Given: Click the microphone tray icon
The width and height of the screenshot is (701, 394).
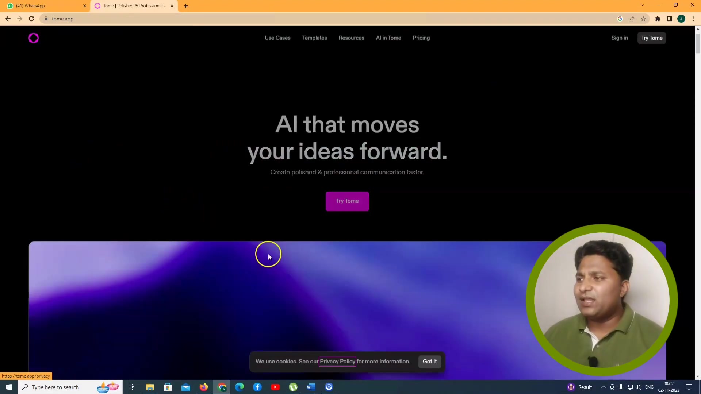Looking at the screenshot, I should pyautogui.click(x=621, y=387).
